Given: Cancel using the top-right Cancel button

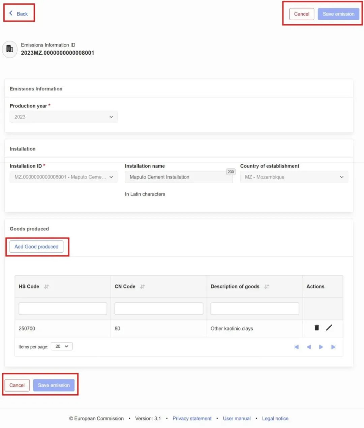Looking at the screenshot, I should click(x=302, y=14).
